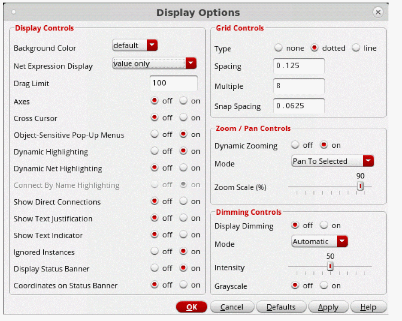This screenshot has height=321, width=402.
Task: Open the Zoom/Pan Mode dropdown
Action: point(332,161)
